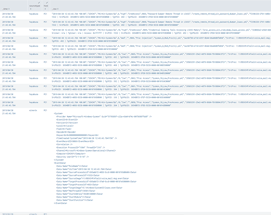Click the sort arrows under the sourcetype header
Screen dimensions: 271x215
[31, 9]
